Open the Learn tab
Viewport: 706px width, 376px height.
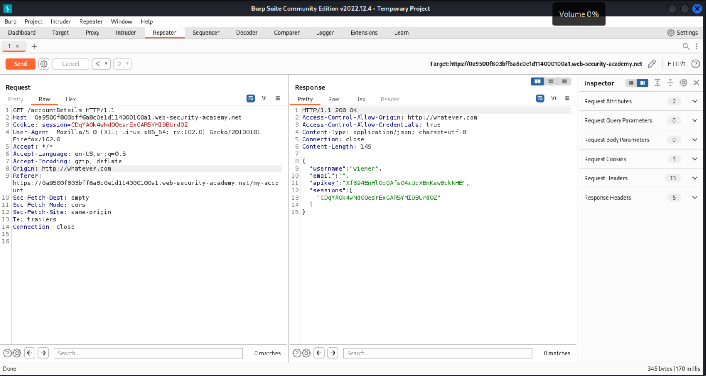coord(401,33)
